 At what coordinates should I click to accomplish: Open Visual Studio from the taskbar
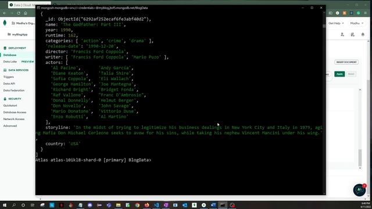pyautogui.click(x=166, y=205)
